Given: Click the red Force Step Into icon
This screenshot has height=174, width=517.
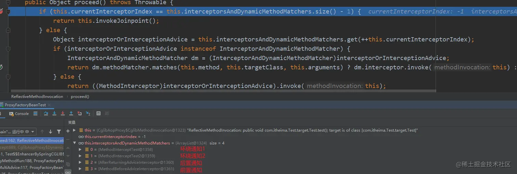Looking at the screenshot, I should click(63, 114).
